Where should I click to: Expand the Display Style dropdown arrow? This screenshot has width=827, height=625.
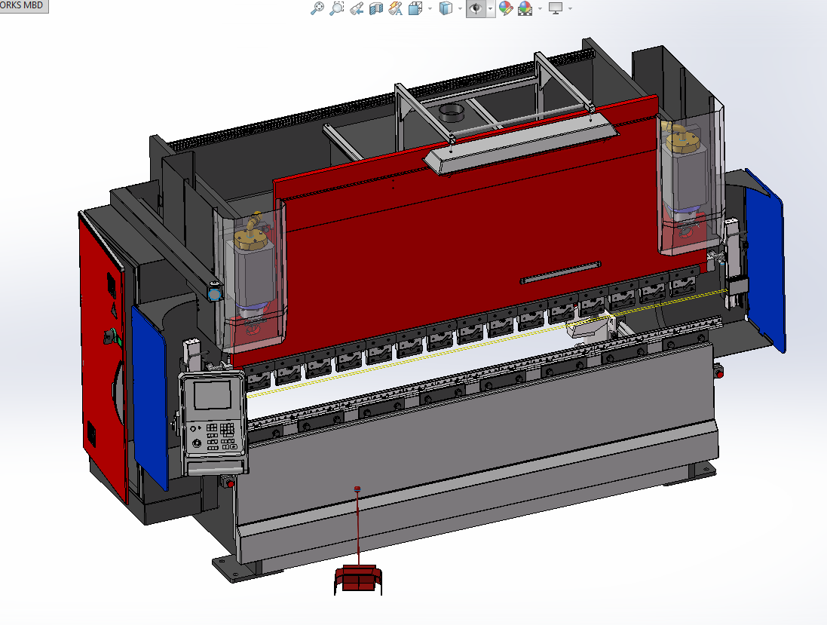(x=460, y=8)
